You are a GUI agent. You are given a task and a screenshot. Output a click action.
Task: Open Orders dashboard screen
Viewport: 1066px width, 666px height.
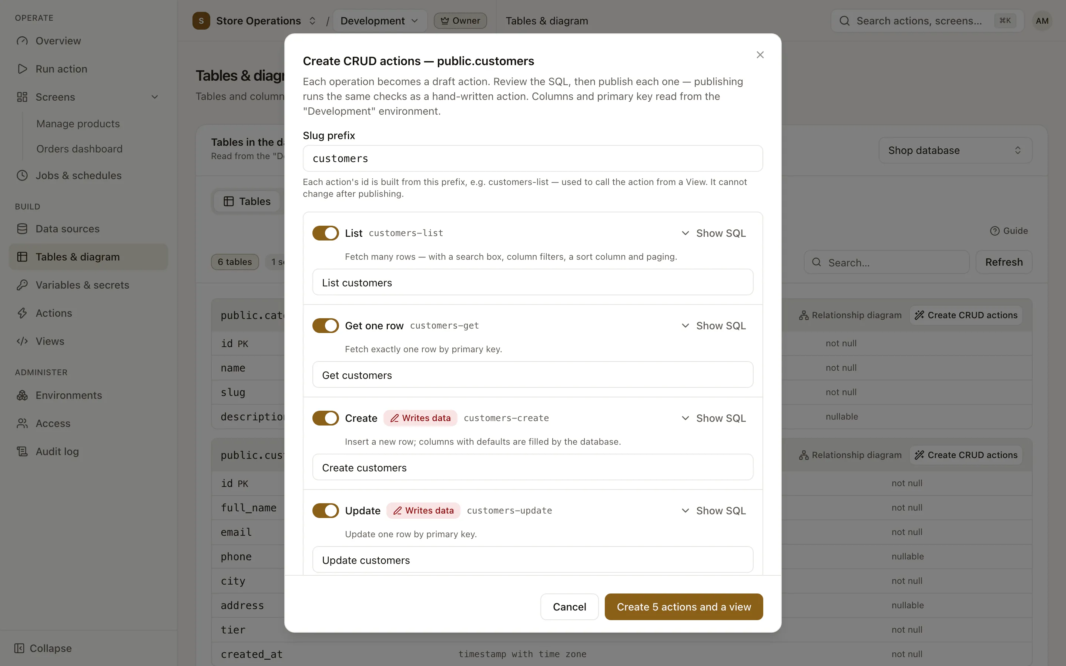[79, 149]
